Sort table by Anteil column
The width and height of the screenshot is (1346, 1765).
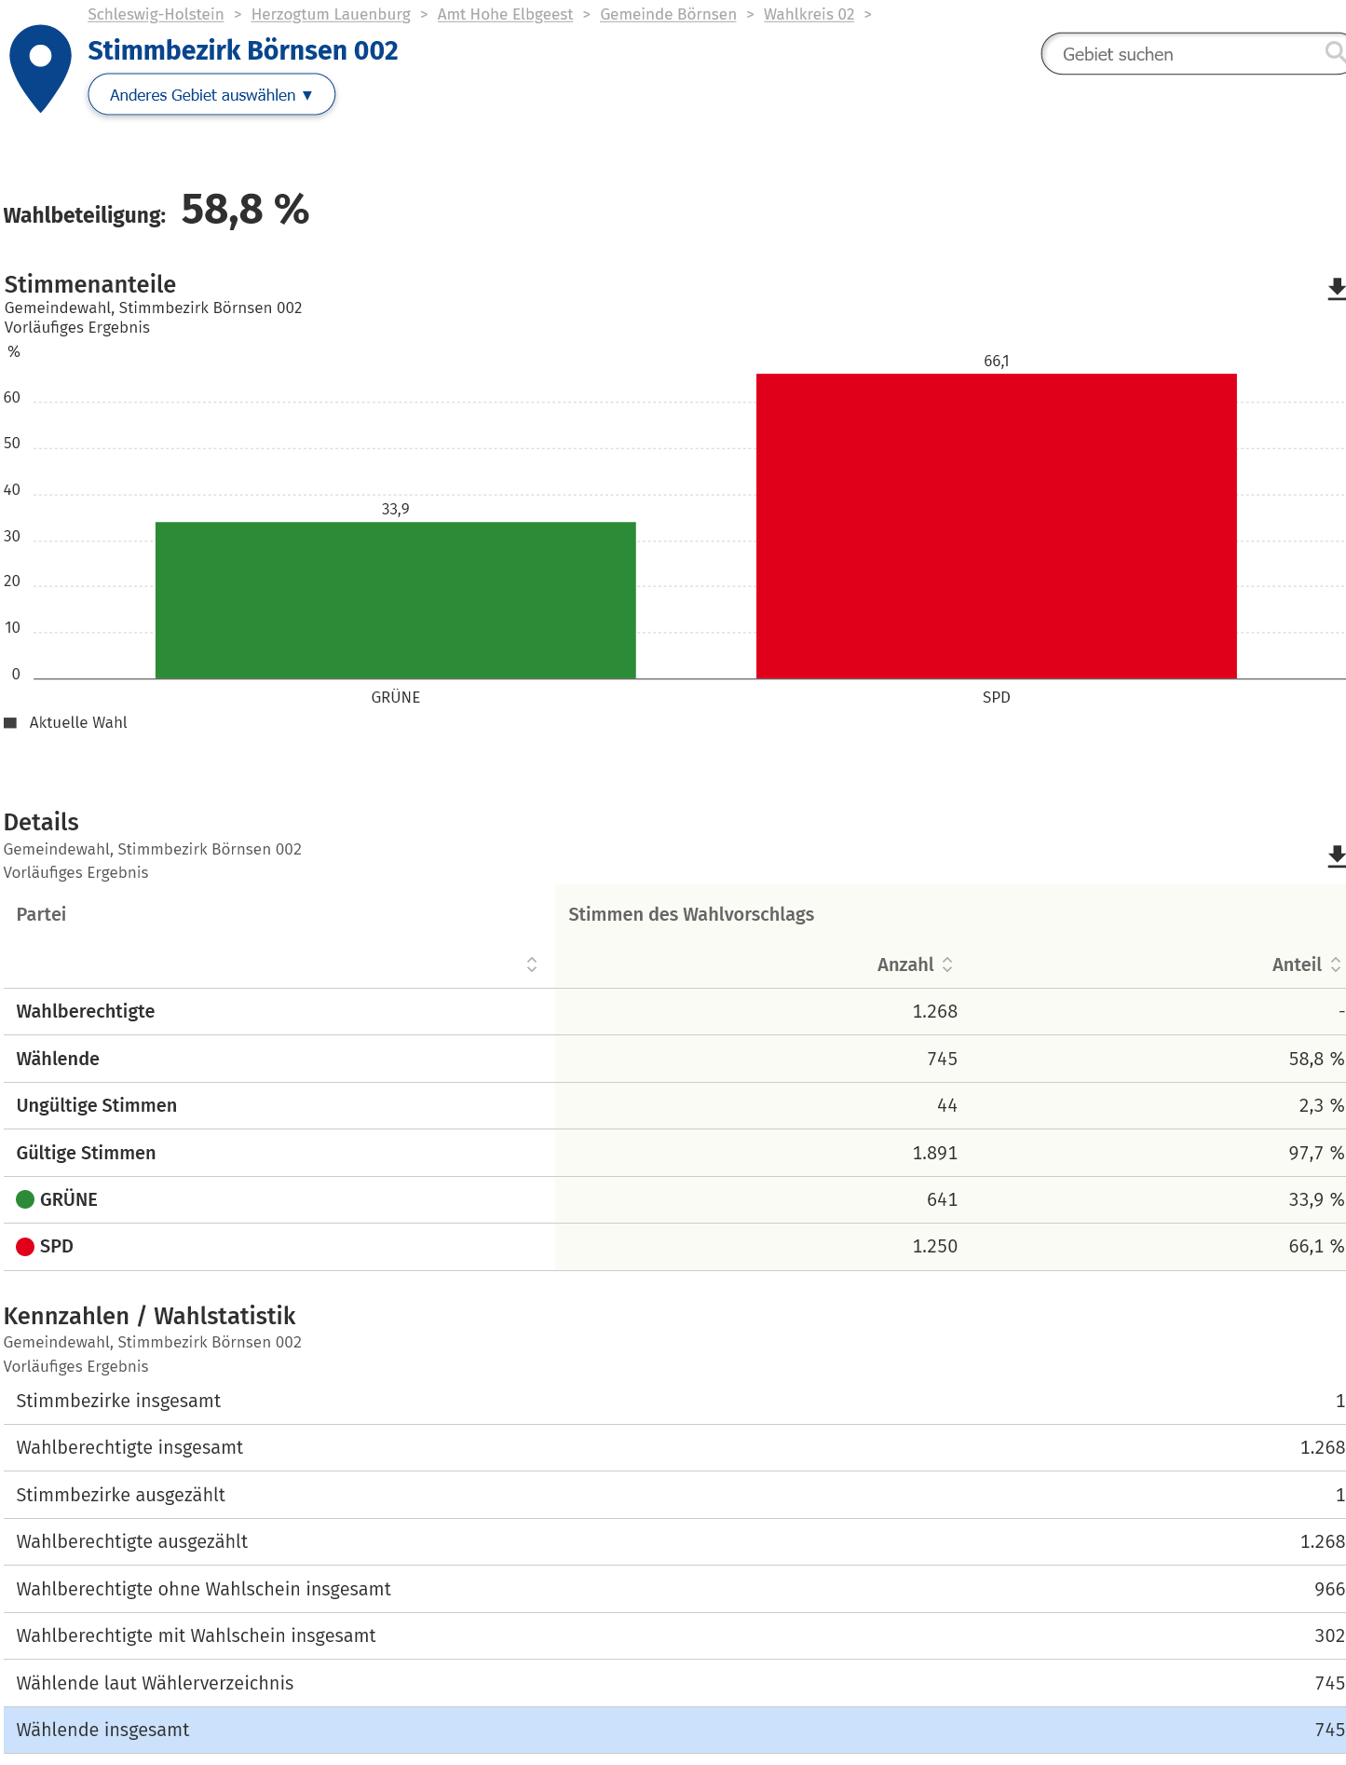click(1335, 965)
